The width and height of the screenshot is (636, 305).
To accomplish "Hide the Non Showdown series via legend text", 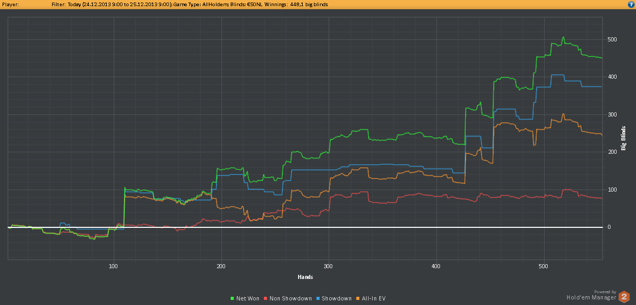I will click(290, 298).
